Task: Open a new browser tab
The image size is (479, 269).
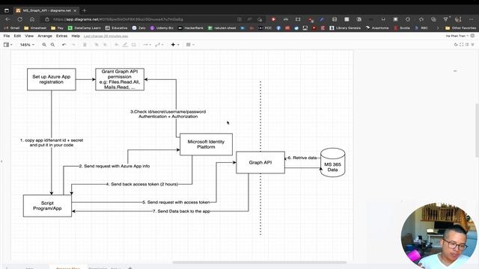Action: point(85,10)
